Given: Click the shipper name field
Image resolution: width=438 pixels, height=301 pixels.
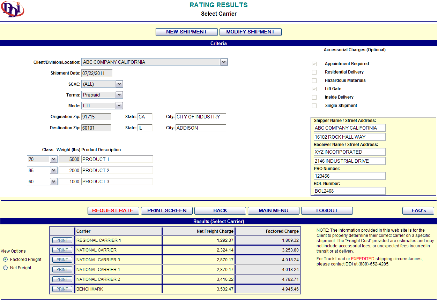Looking at the screenshot, I should pyautogui.click(x=350, y=128).
